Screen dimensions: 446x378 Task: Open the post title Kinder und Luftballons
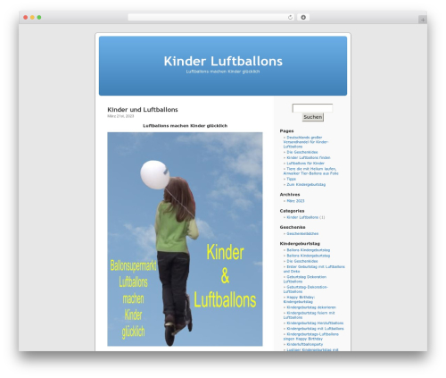click(x=143, y=110)
